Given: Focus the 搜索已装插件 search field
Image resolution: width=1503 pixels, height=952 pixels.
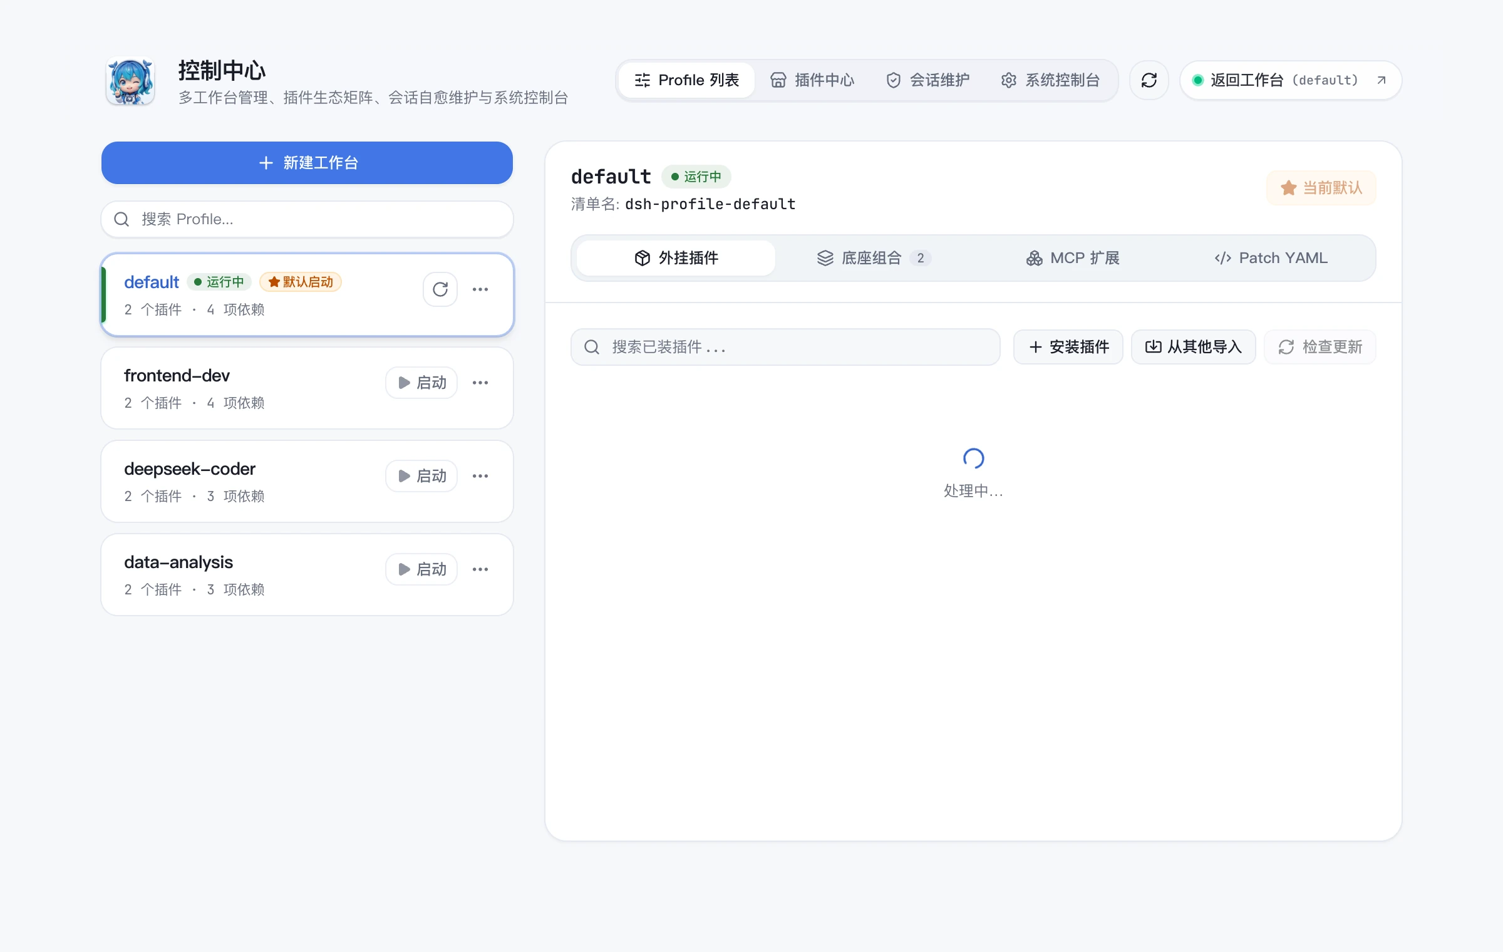Looking at the screenshot, I should [785, 347].
